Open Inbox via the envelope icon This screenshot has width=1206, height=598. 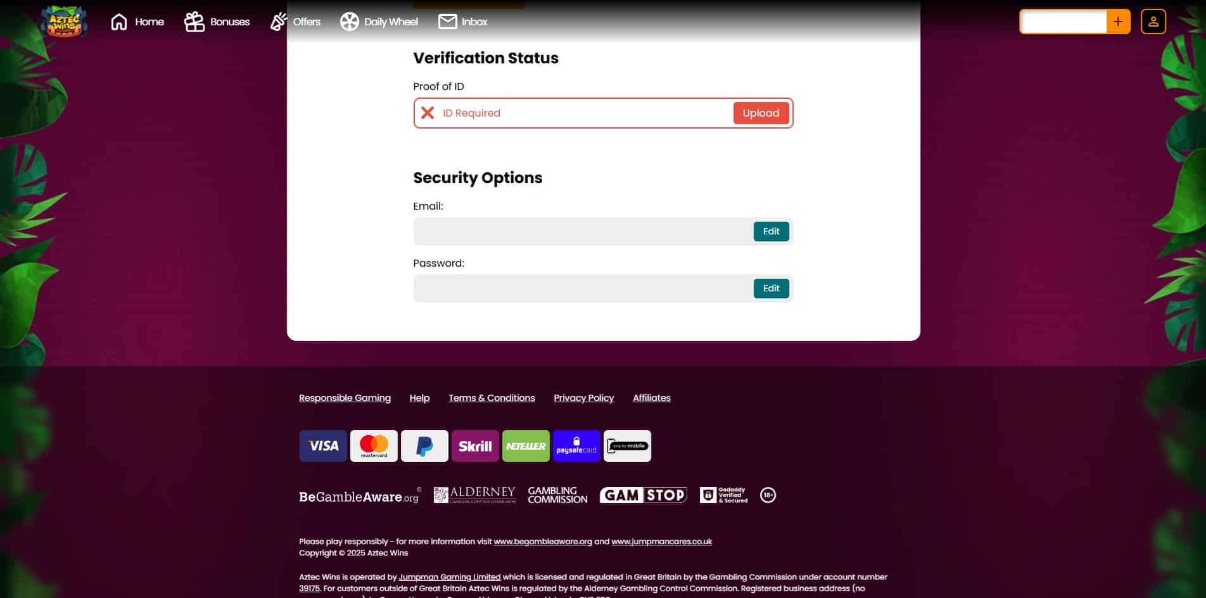click(447, 21)
